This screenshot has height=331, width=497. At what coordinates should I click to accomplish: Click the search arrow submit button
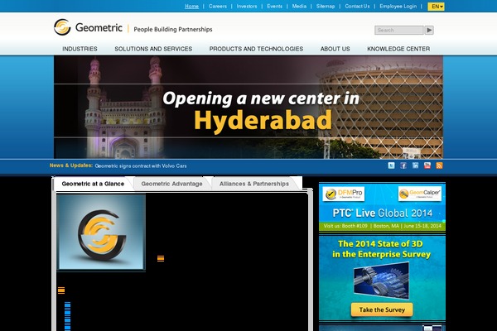(429, 30)
